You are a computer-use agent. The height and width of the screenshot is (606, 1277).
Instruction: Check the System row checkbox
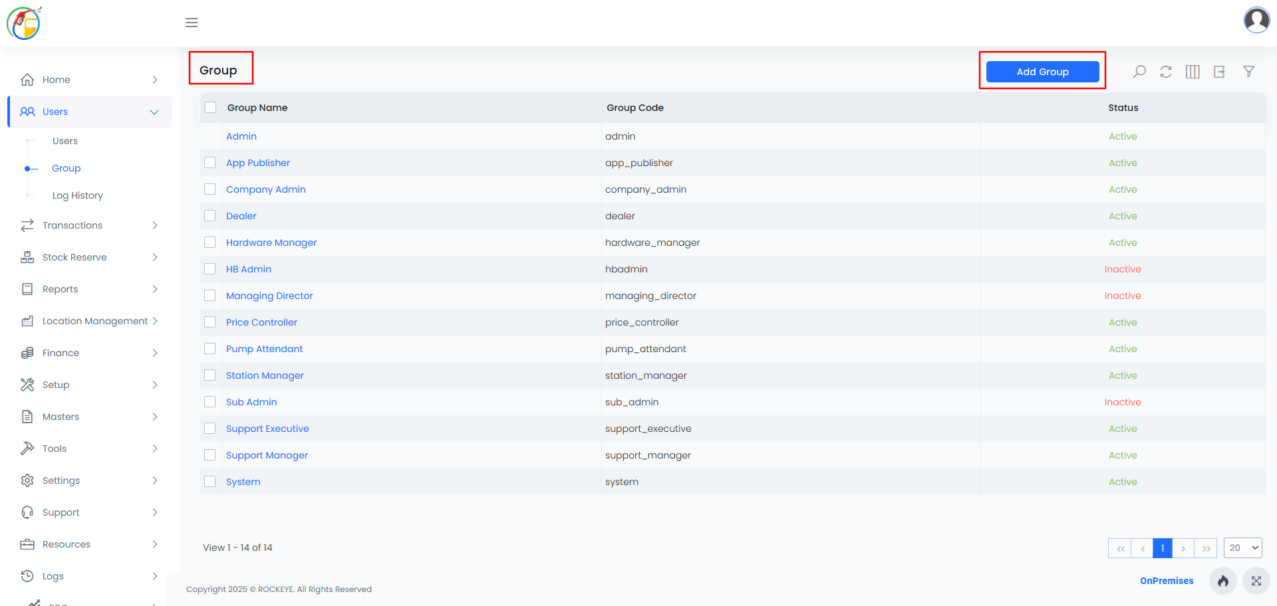pyautogui.click(x=210, y=482)
